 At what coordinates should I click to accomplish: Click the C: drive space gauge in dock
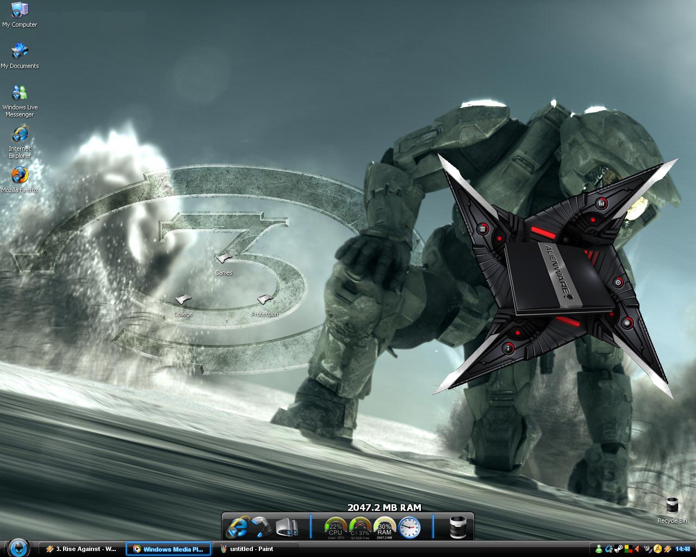[360, 528]
